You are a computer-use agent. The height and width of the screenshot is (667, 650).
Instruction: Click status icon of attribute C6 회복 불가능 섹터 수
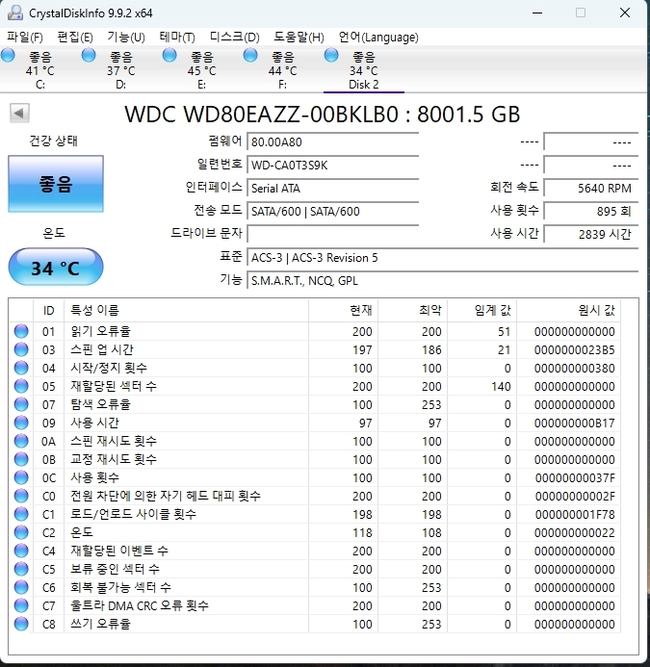pyautogui.click(x=21, y=587)
